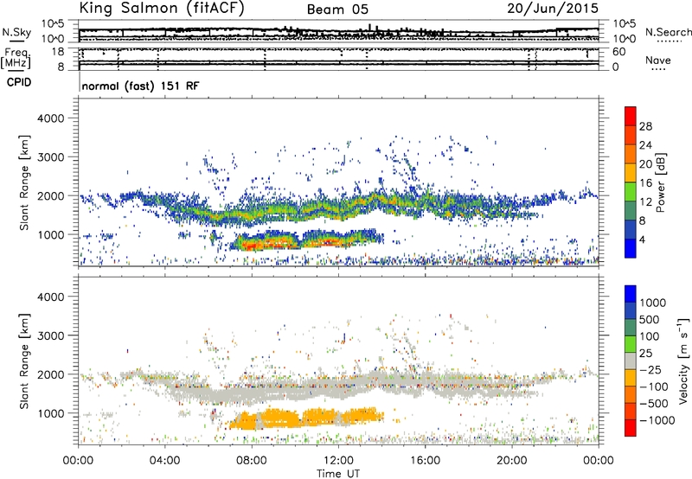Select the 'N.Search' legend label

pos(668,32)
